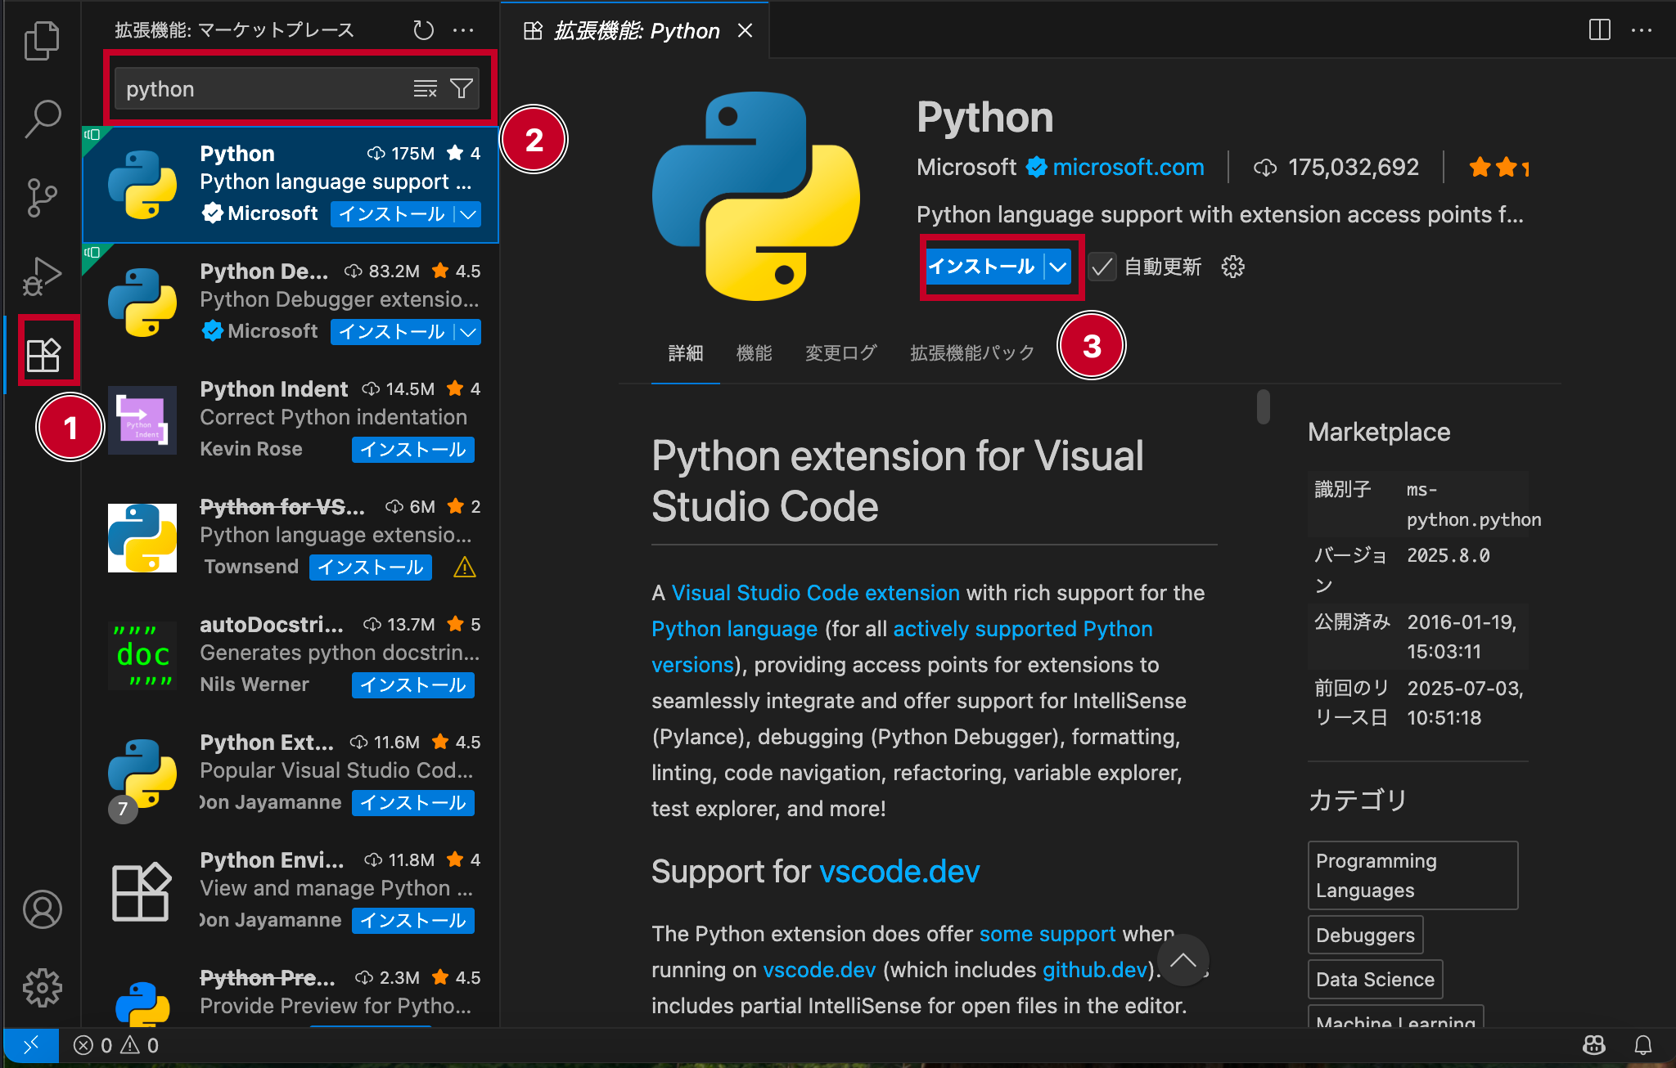The height and width of the screenshot is (1068, 1676).
Task: Open the Python extension settings gear
Action: pyautogui.click(x=1232, y=267)
